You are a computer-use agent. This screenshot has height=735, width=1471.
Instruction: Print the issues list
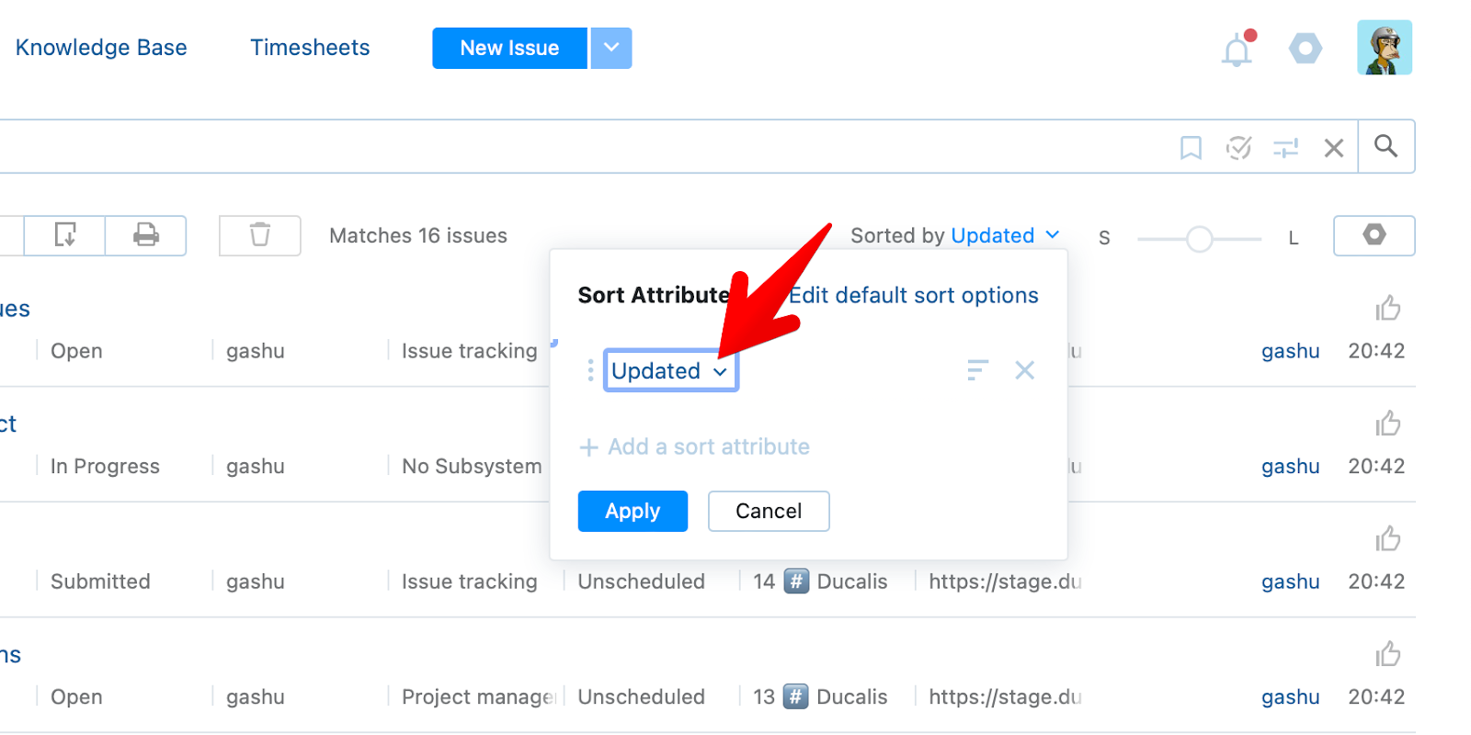[x=146, y=235]
